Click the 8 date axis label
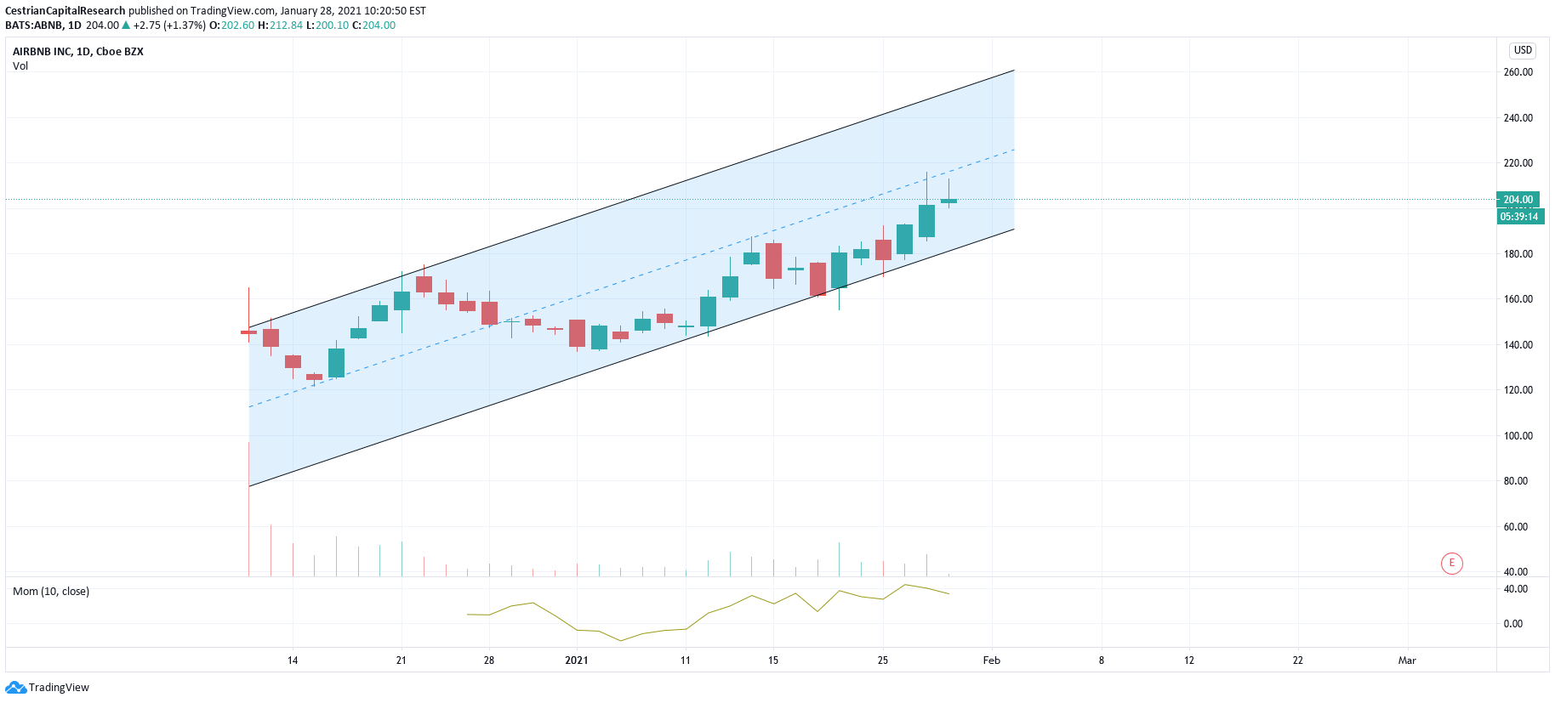The height and width of the screenshot is (703, 1555). (x=1102, y=660)
